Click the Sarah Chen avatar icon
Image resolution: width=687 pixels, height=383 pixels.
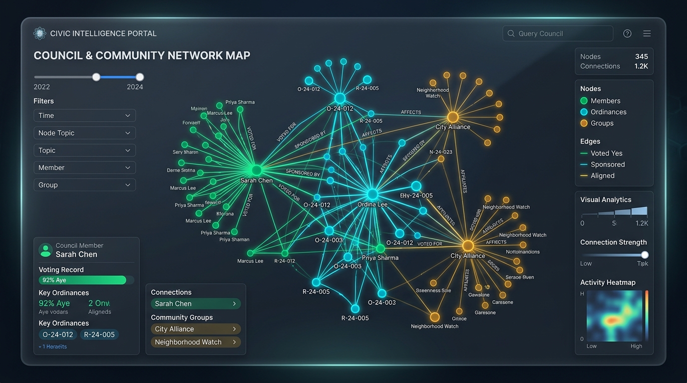tap(45, 250)
